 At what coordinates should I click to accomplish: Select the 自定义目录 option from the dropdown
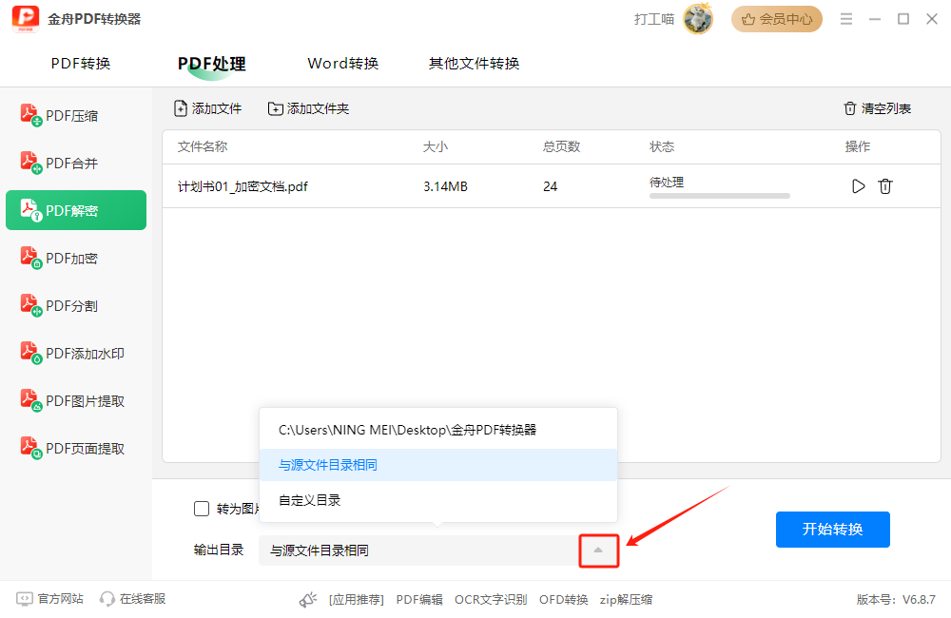[x=310, y=500]
